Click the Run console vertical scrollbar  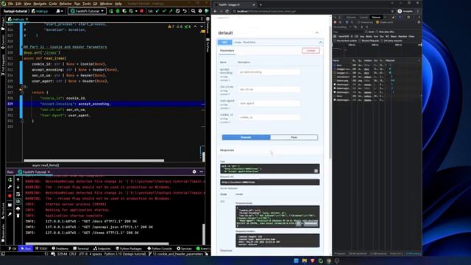204,235
